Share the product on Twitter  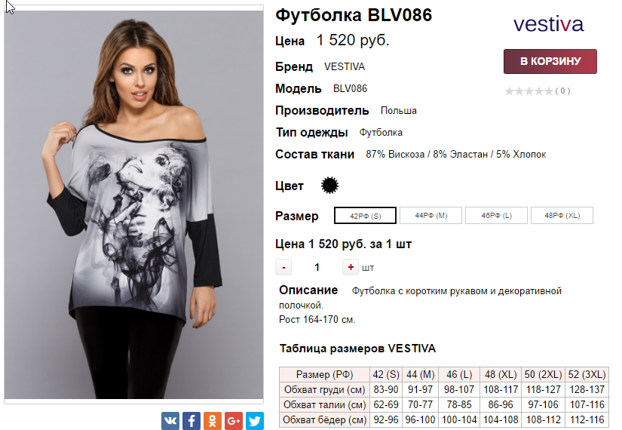point(254,420)
